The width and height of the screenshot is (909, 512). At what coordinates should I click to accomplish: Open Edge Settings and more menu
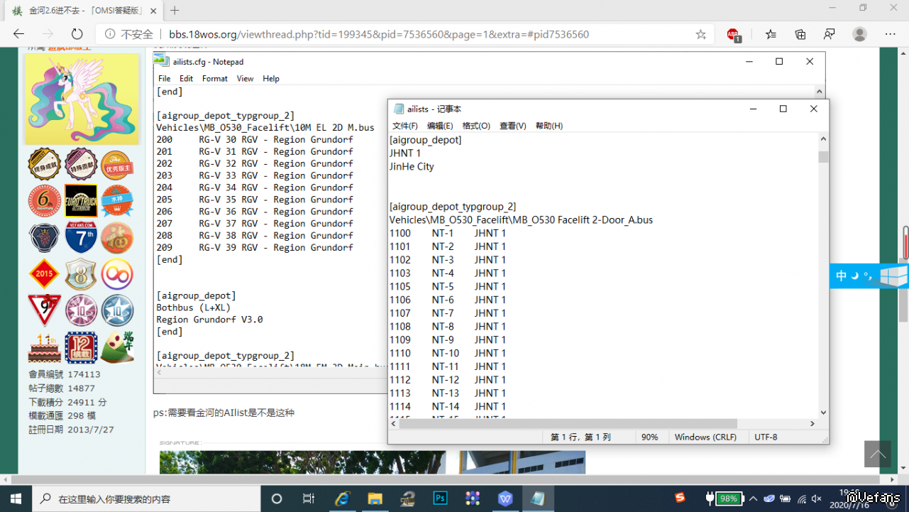pos(890,34)
